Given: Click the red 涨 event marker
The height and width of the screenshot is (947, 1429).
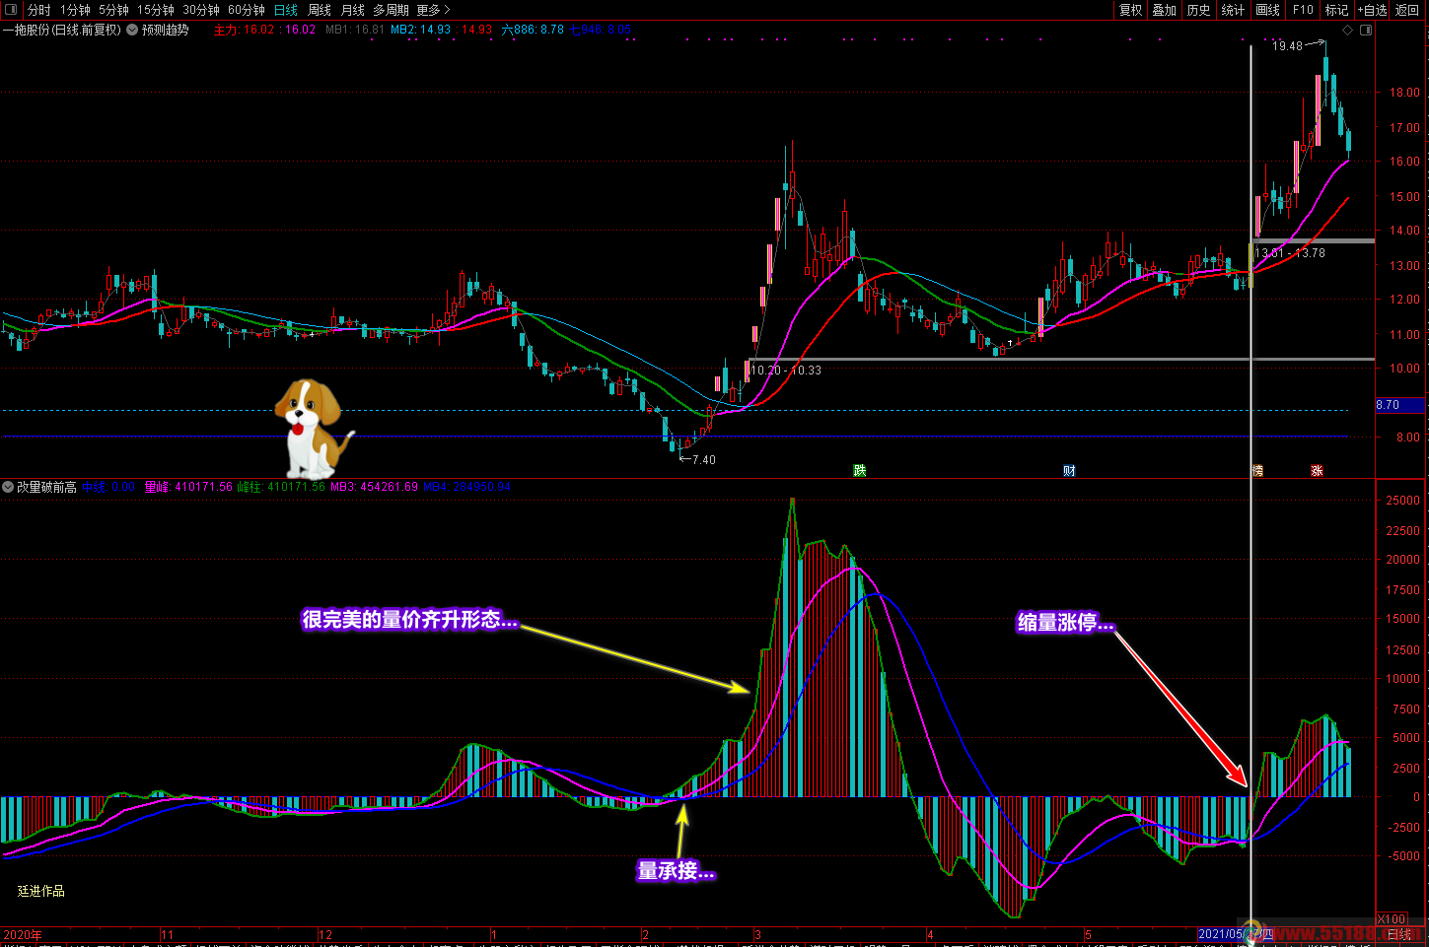Looking at the screenshot, I should click(1317, 471).
